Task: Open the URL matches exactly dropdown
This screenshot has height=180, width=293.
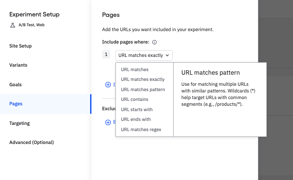Action: point(144,56)
